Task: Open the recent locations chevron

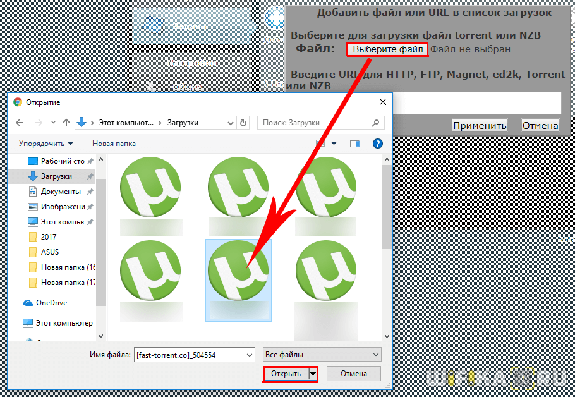Action: point(53,123)
